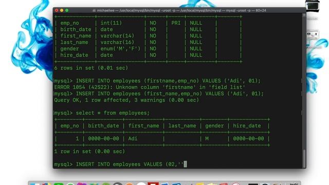Click the INSERT command using first_name,emp_no
Screen dimensions: 329x185
(x=170, y=94)
